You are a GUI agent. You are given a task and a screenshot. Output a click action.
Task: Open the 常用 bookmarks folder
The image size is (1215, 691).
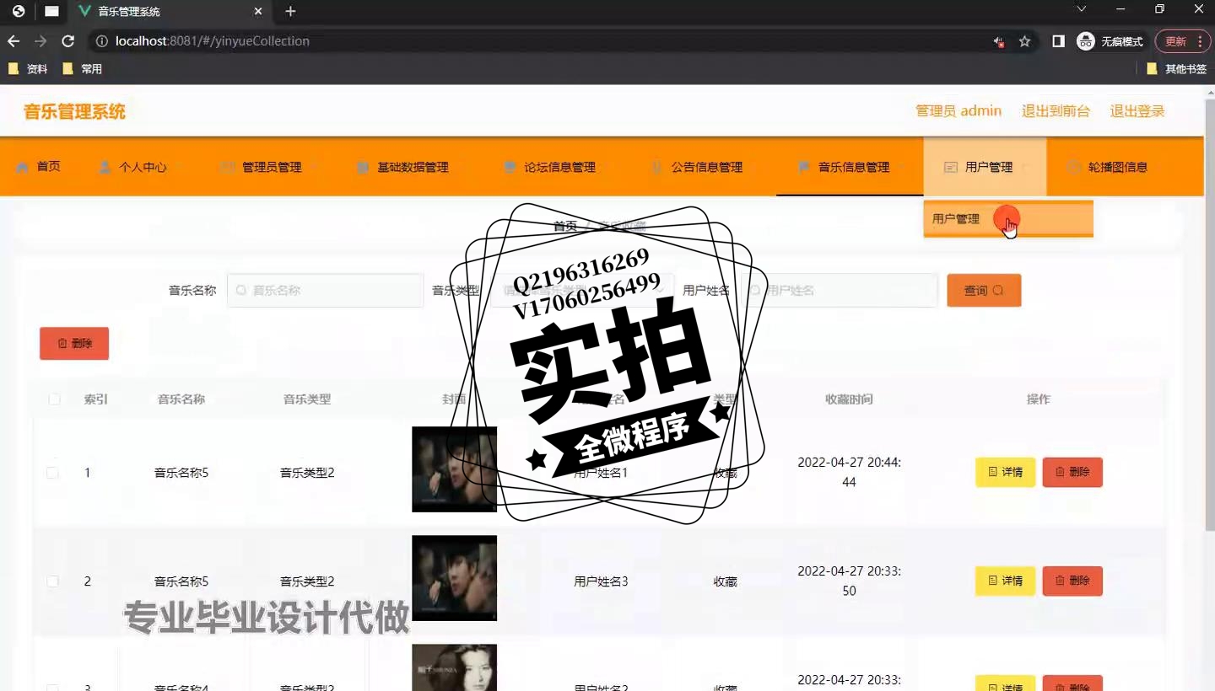82,69
